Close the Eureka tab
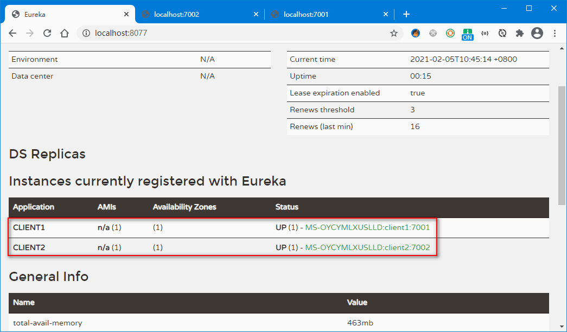Screen dimensions: 567x332 click(126, 15)
